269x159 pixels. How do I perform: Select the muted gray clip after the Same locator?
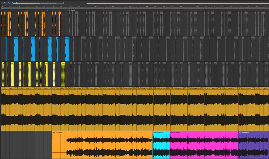pos(69,24)
